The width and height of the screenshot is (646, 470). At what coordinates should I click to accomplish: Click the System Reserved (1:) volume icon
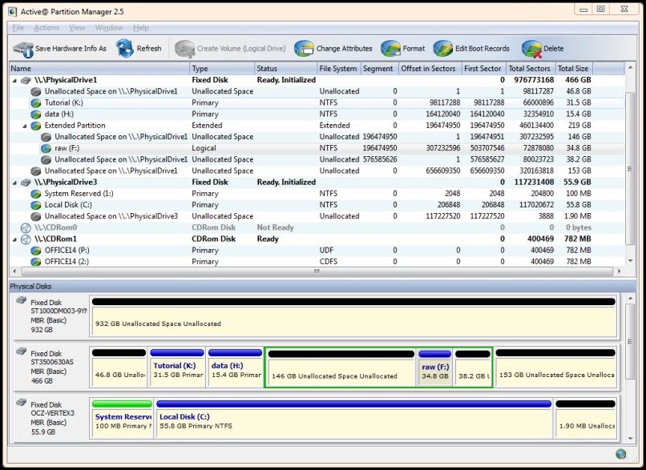pyautogui.click(x=36, y=194)
